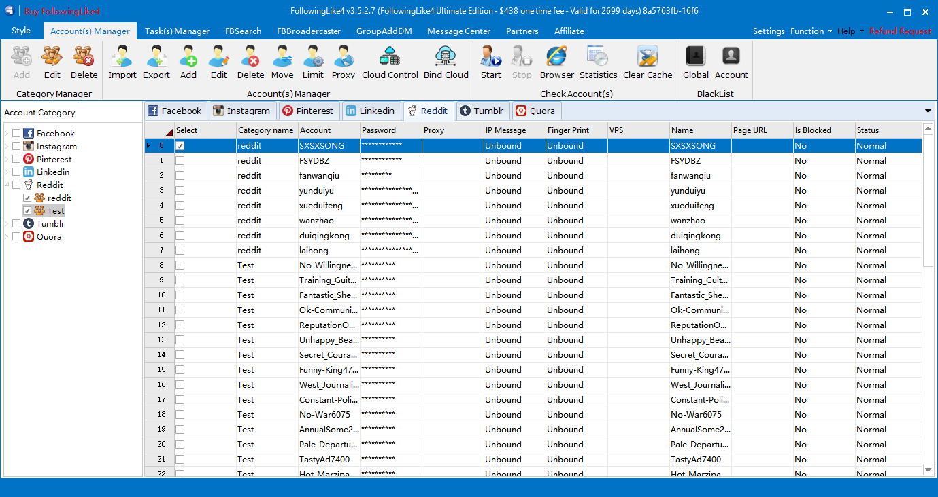Open the Style menu

click(21, 31)
